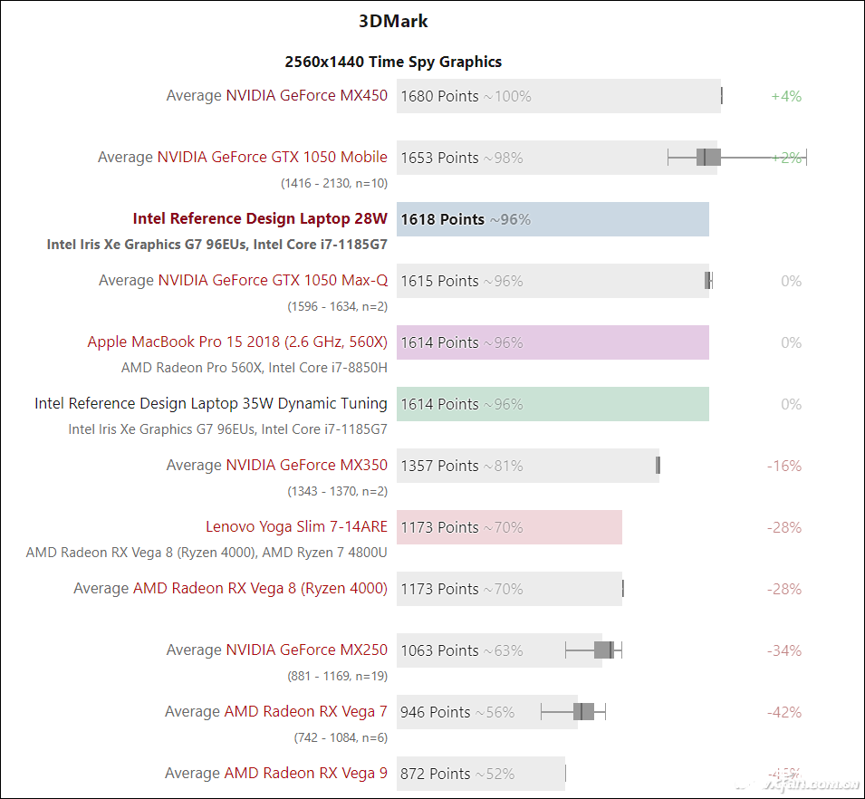Open the NVIDIA GeForce MX450 link
Viewport: 865px width, 799px height.
(x=306, y=96)
